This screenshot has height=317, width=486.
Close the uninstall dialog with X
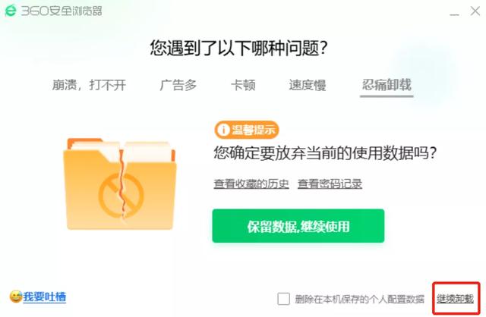[x=475, y=11]
